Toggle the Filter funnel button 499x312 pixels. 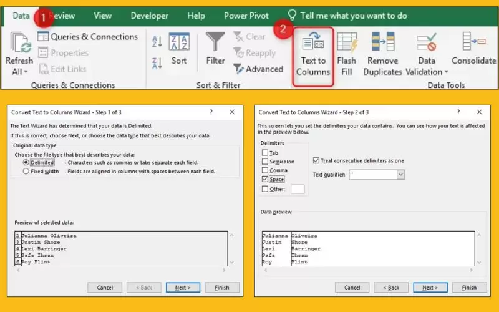(x=215, y=49)
